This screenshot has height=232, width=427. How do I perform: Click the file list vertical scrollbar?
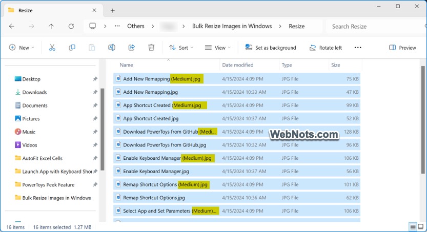[423, 120]
